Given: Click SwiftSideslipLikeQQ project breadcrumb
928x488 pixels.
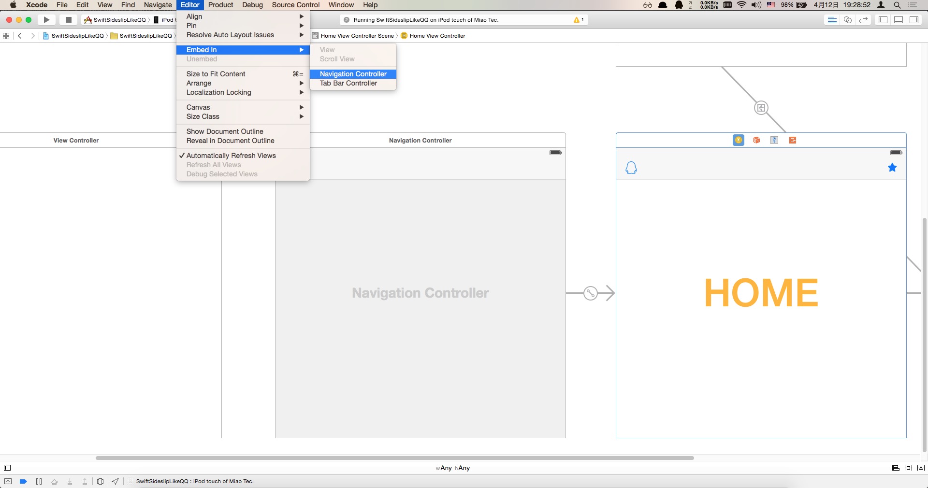Looking at the screenshot, I should point(73,36).
